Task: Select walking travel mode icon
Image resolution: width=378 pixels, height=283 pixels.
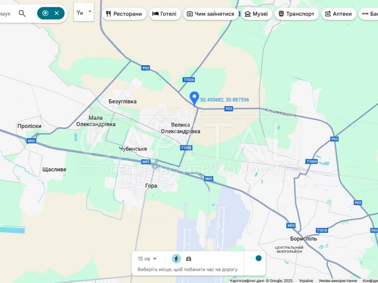Action: [x=176, y=259]
